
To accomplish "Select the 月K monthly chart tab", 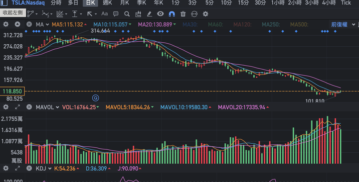I will point(124,3).
